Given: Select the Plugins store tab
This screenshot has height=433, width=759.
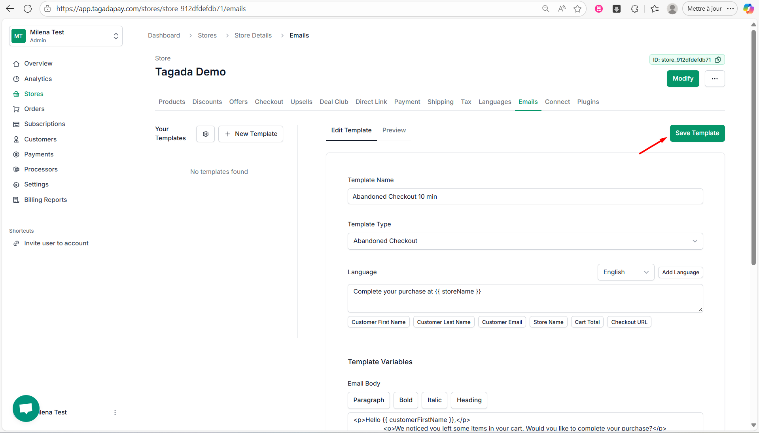Looking at the screenshot, I should 588,102.
